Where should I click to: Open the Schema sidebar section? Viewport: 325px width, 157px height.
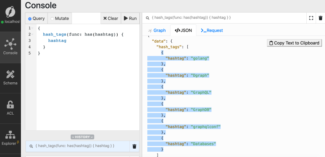coord(10,77)
